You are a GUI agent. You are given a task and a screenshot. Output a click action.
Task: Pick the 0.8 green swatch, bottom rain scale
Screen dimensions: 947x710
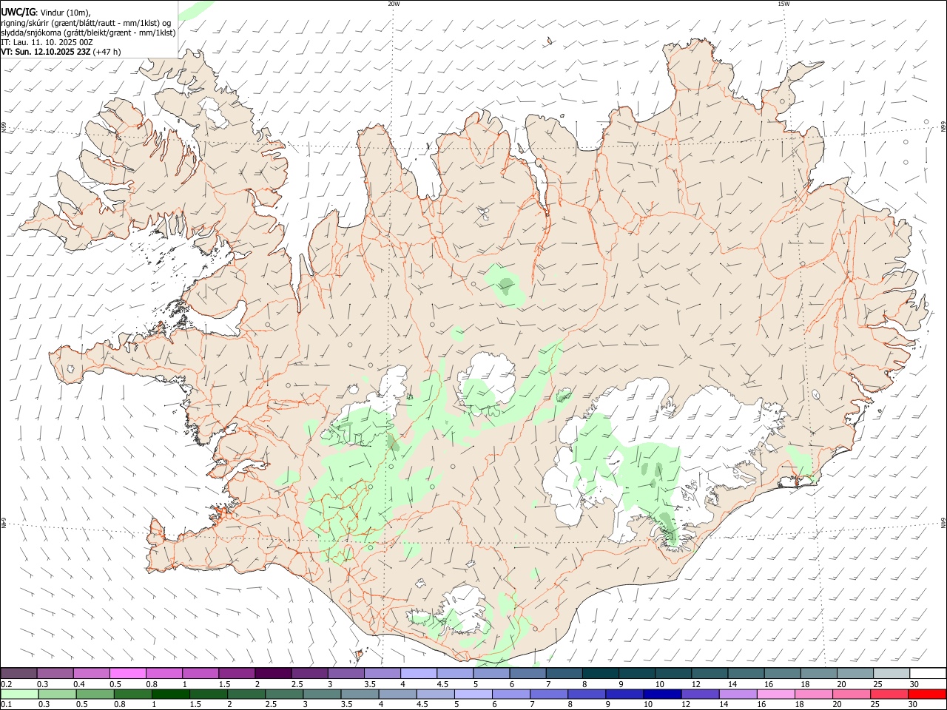[132, 694]
